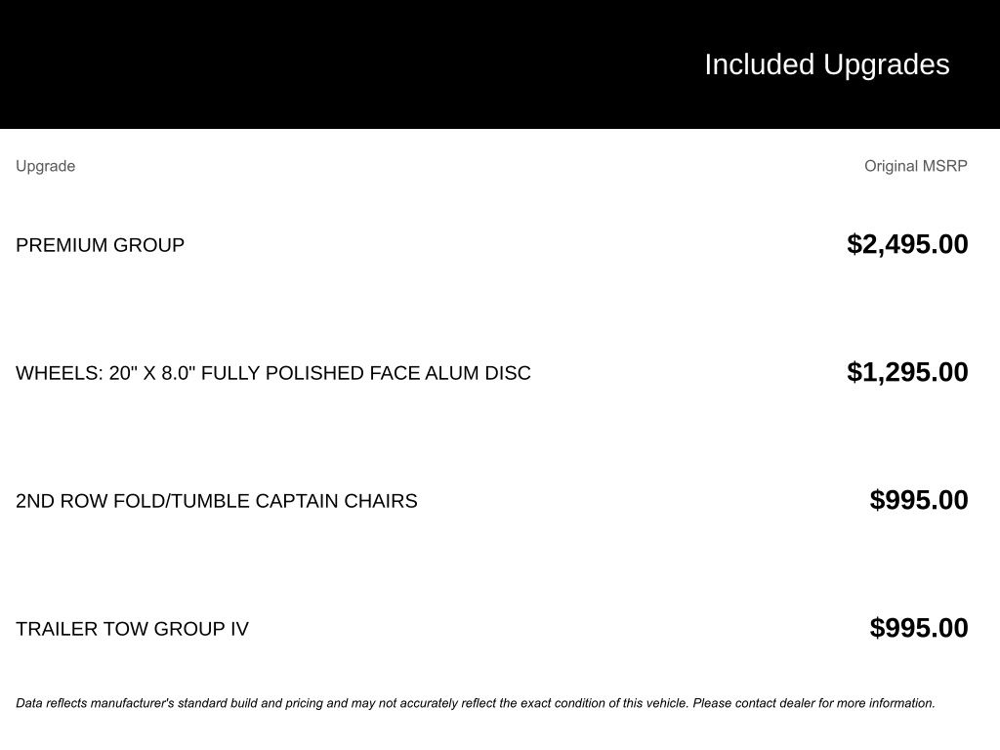The image size is (1000, 750).
Task: Click 'FULLY POLISHED FACE ALUM DISC' text
Action: (x=366, y=373)
